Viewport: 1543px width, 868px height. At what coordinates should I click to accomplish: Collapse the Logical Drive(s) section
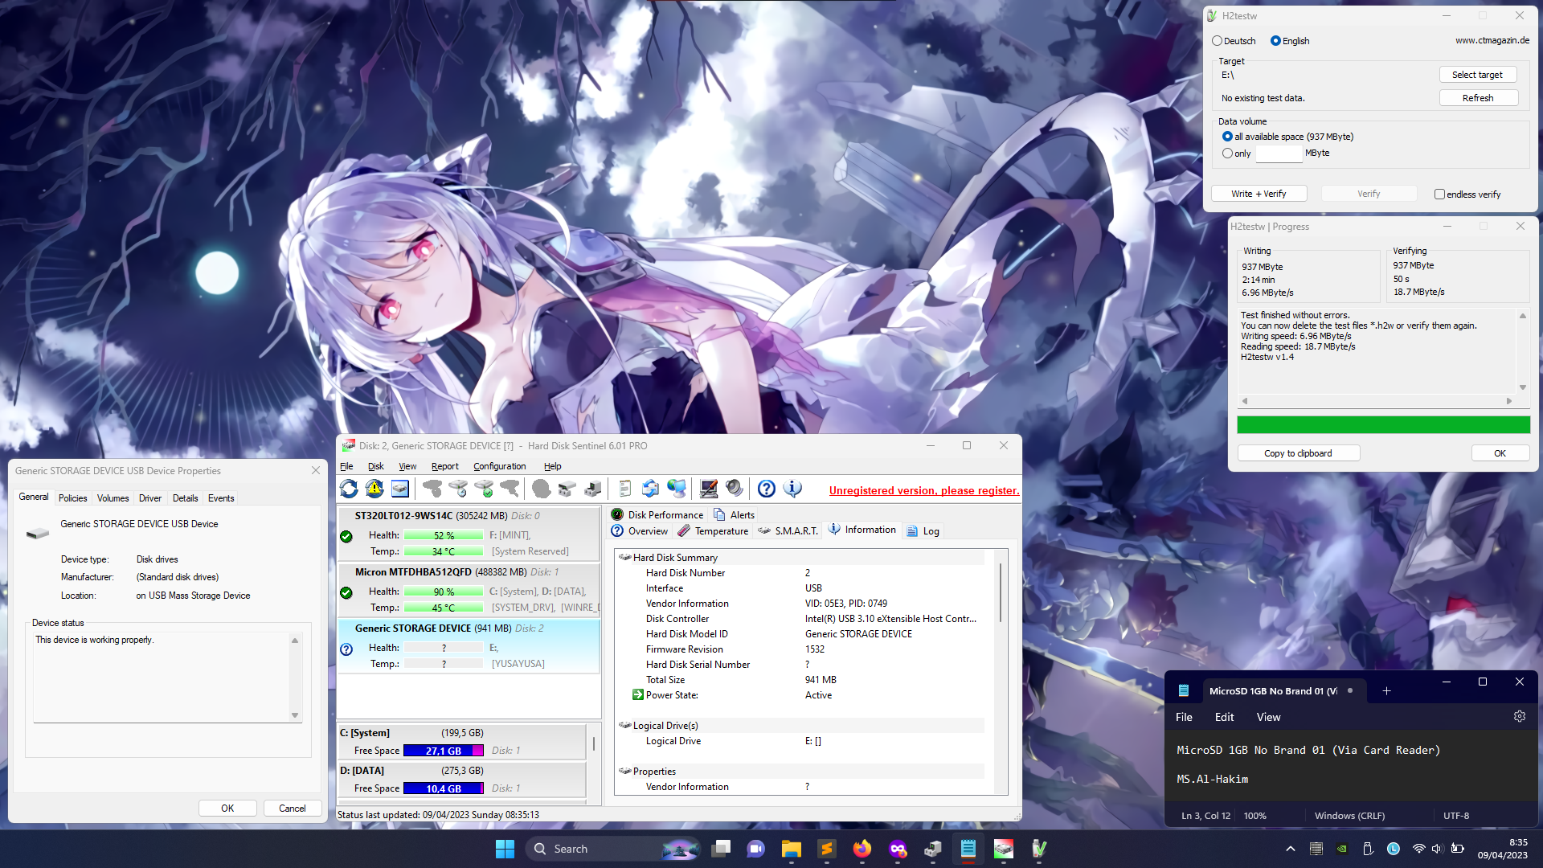click(624, 725)
